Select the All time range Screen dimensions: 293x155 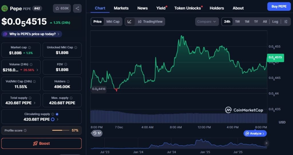265,22
